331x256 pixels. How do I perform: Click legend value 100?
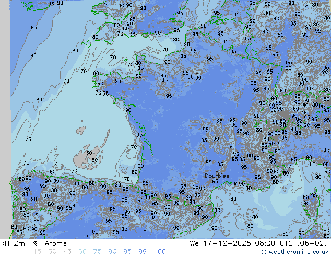[160, 252]
